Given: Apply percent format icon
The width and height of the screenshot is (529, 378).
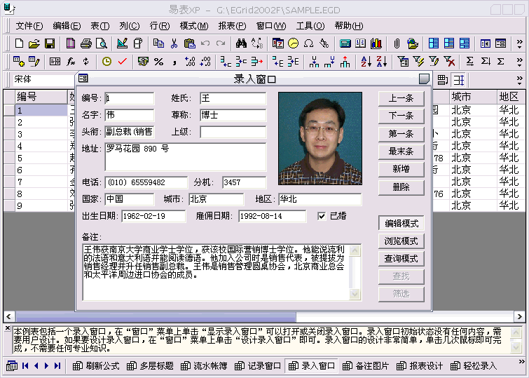Looking at the screenshot, I should tap(158, 62).
